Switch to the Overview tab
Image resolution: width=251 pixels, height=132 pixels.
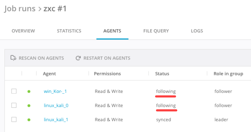tap(23, 31)
